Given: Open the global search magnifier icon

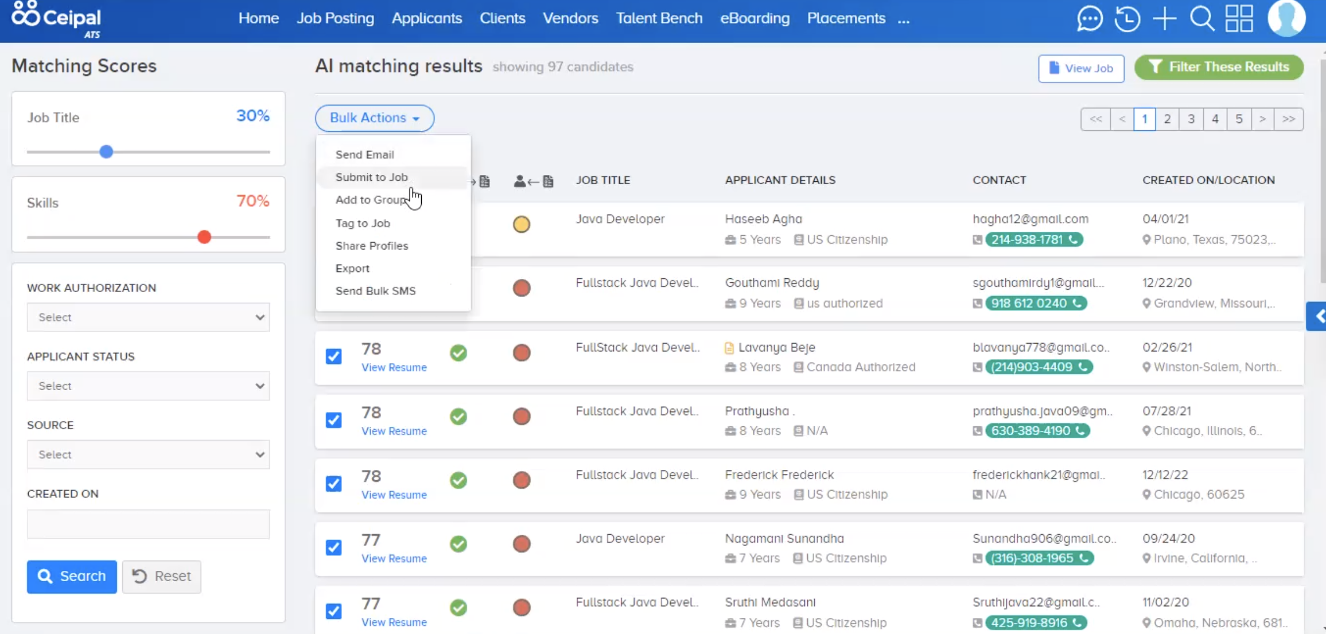Looking at the screenshot, I should (x=1201, y=19).
